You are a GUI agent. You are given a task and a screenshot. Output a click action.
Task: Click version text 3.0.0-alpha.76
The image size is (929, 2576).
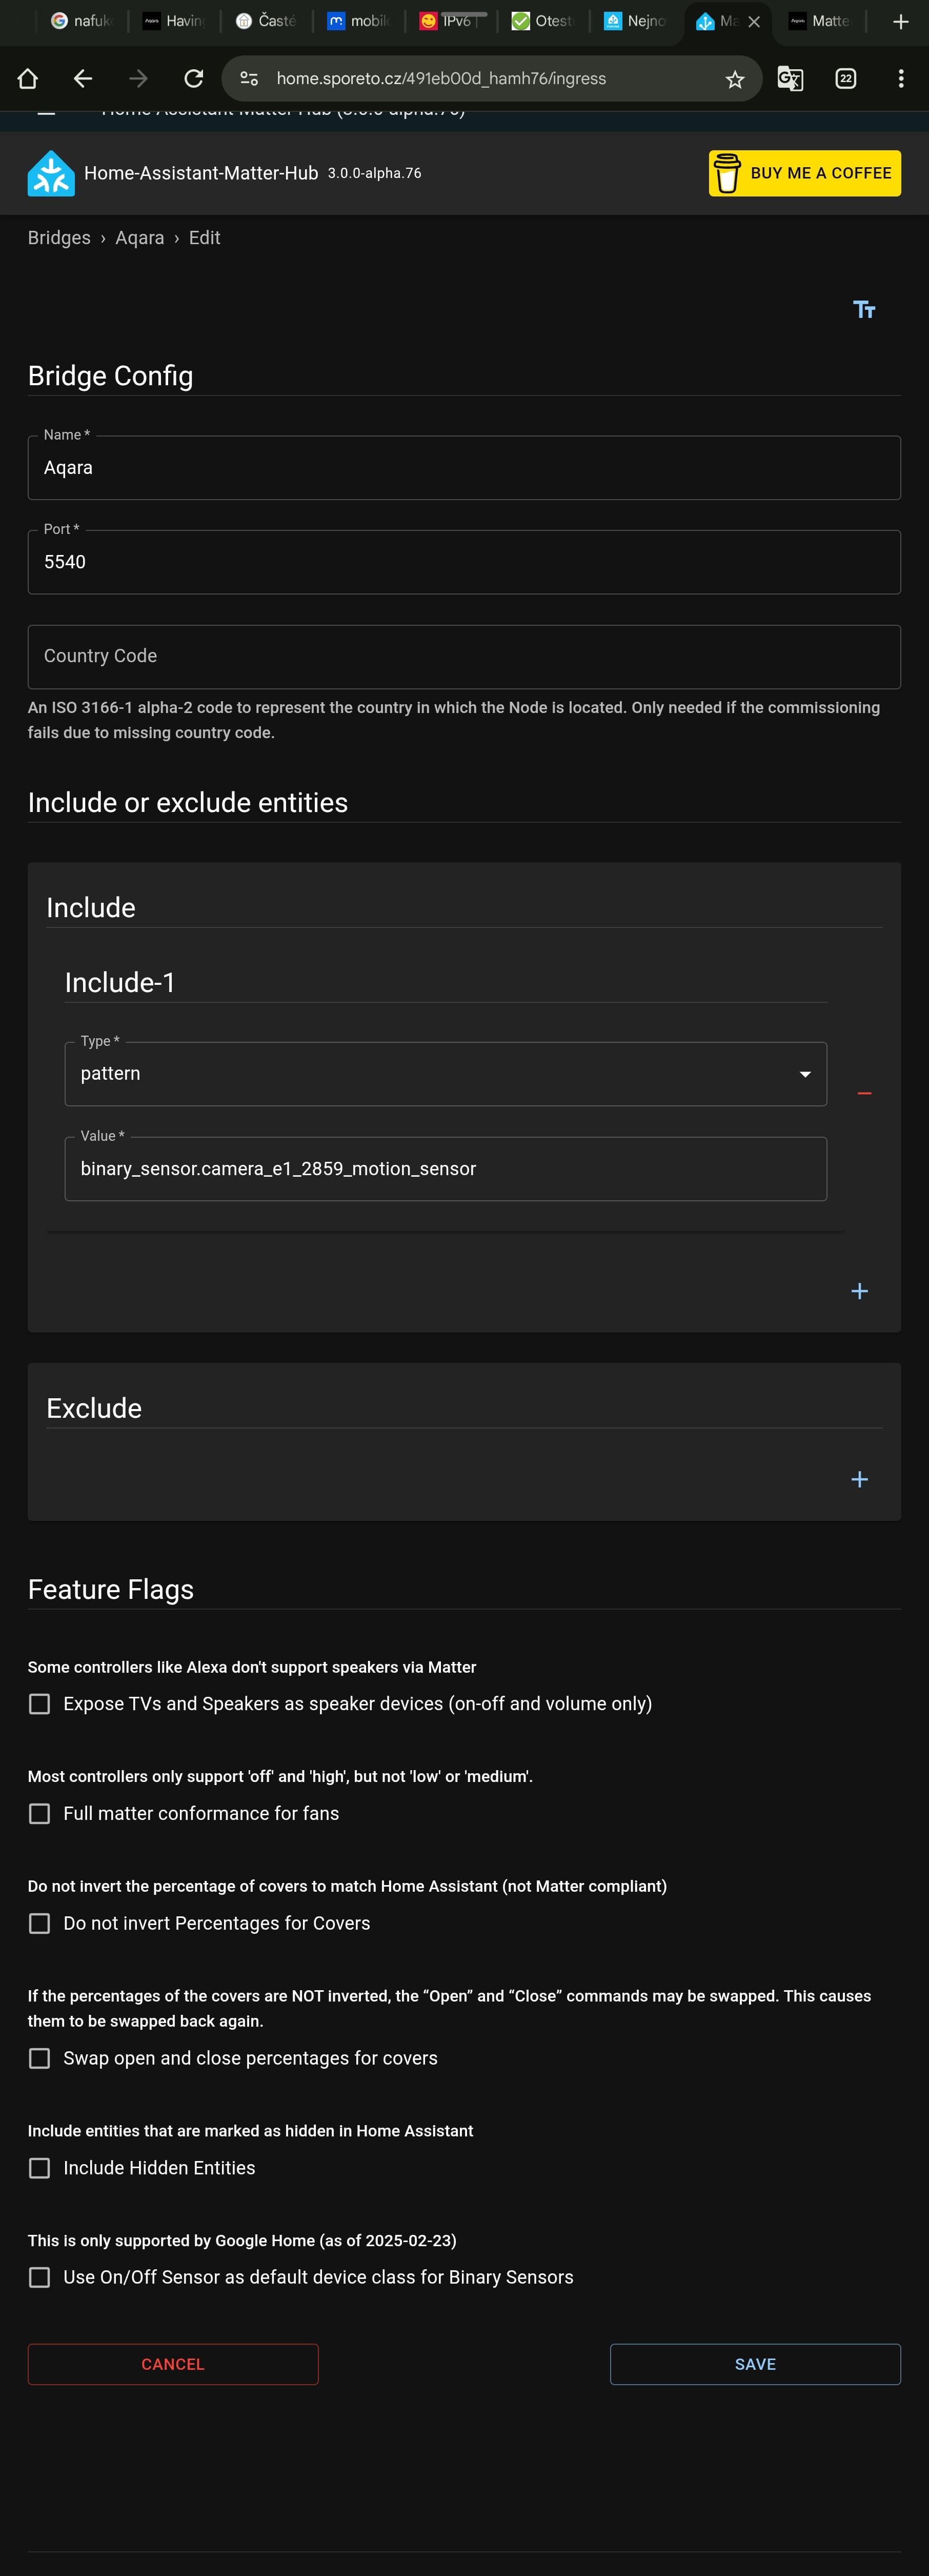coord(374,173)
